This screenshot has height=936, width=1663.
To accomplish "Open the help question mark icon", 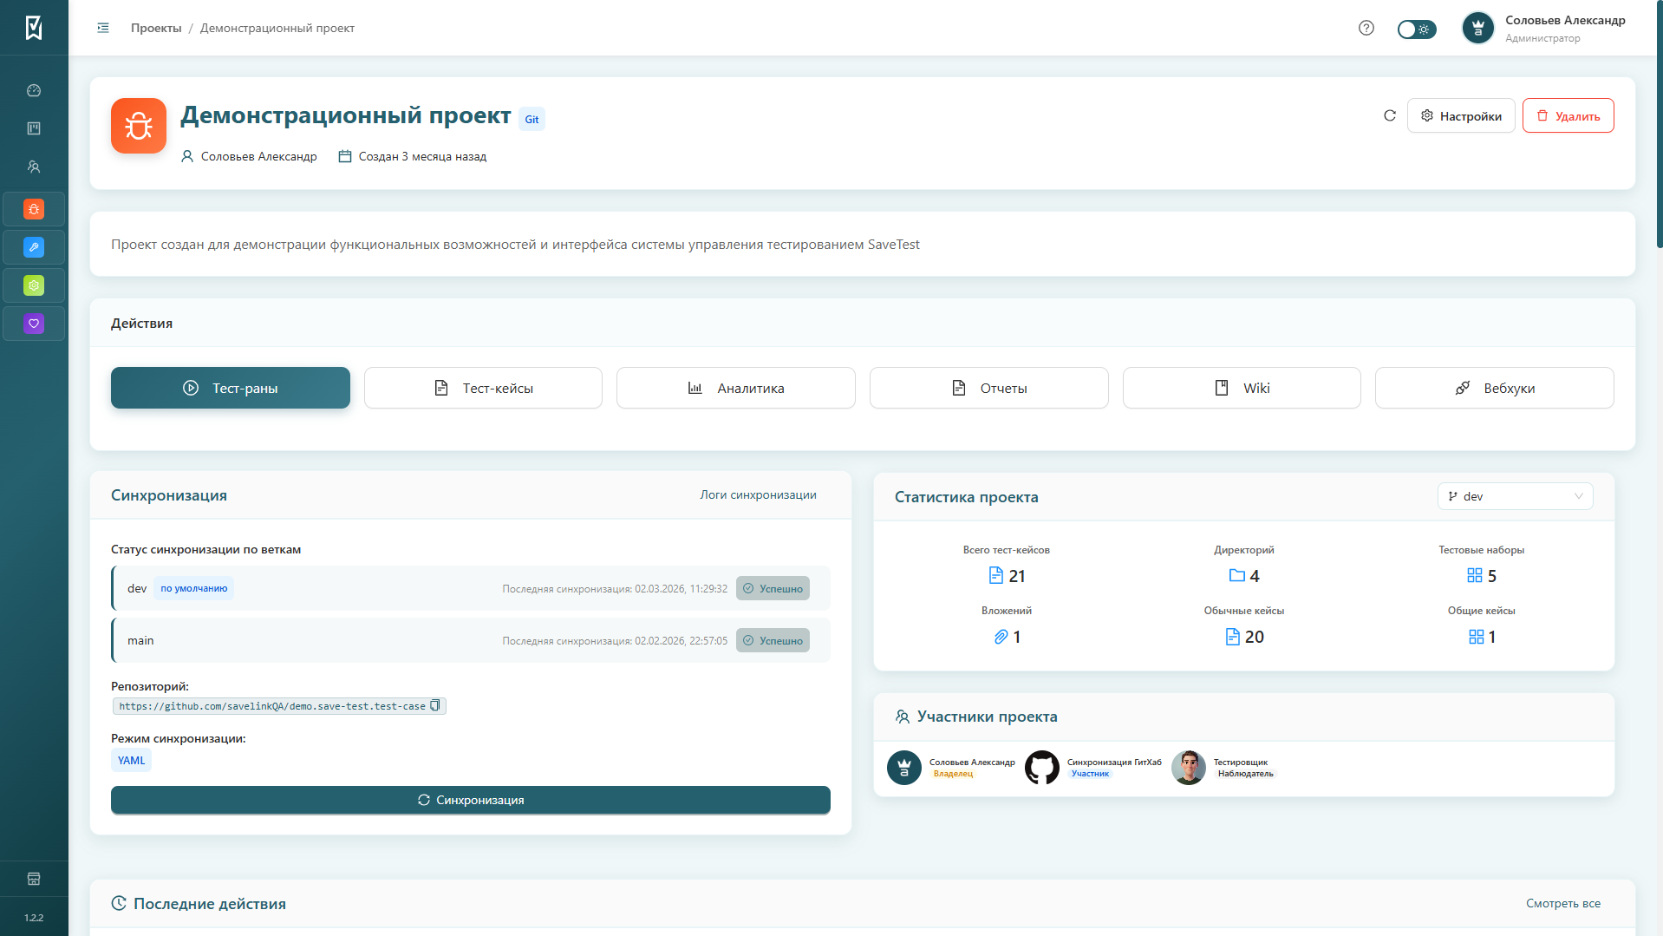I will 1366,28.
